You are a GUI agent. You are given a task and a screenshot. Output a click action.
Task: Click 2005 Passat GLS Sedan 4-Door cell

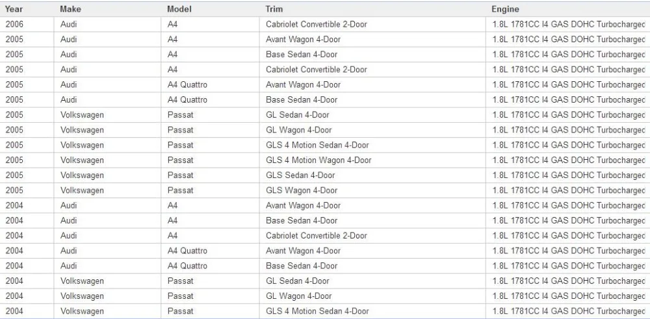(x=372, y=175)
